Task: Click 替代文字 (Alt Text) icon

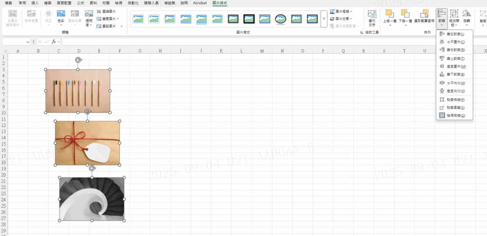Action: 372,19
